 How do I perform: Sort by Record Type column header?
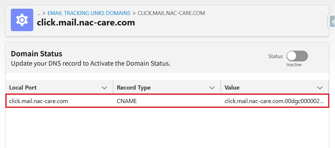[134, 87]
